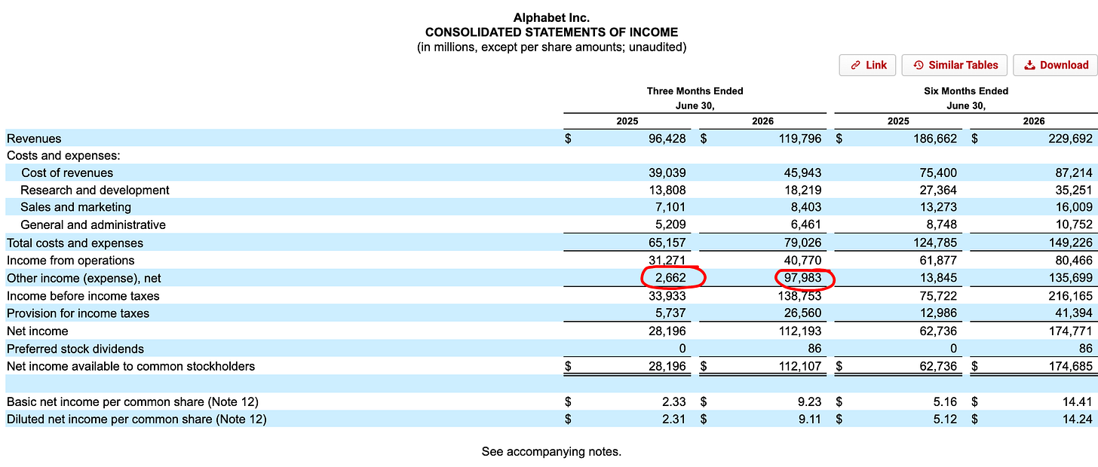
Task: Select basic EPS value 9.23
Action: pyautogui.click(x=809, y=402)
